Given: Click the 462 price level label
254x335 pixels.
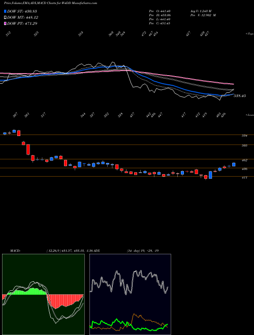Looking at the screenshot, I should tap(244, 160).
